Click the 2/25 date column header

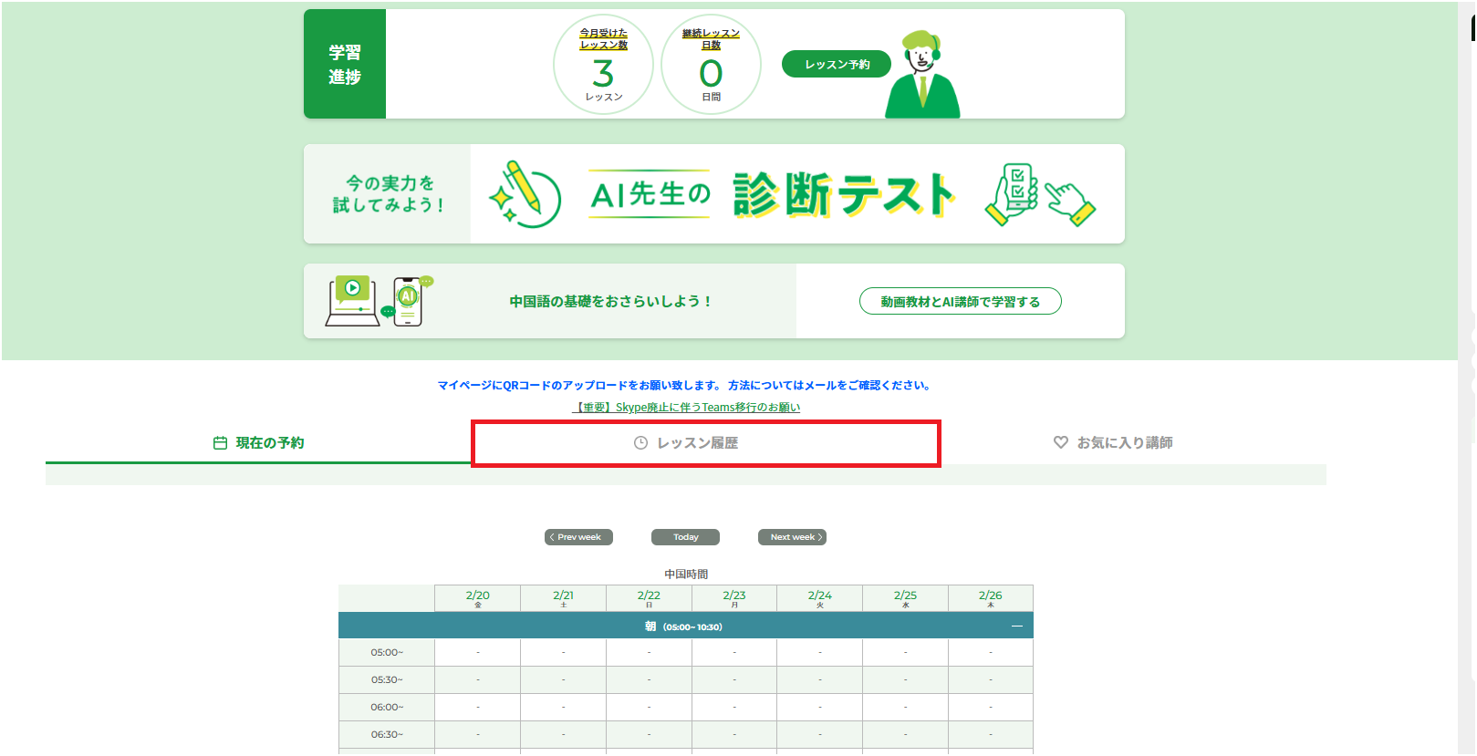click(905, 598)
